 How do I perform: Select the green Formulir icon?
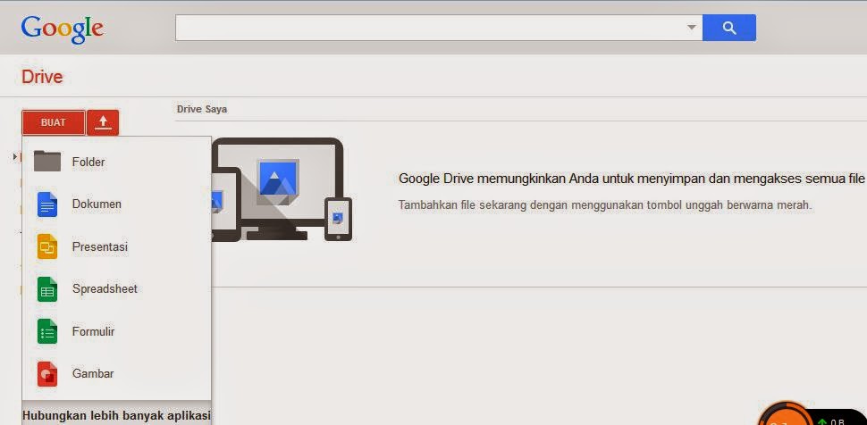[x=47, y=331]
